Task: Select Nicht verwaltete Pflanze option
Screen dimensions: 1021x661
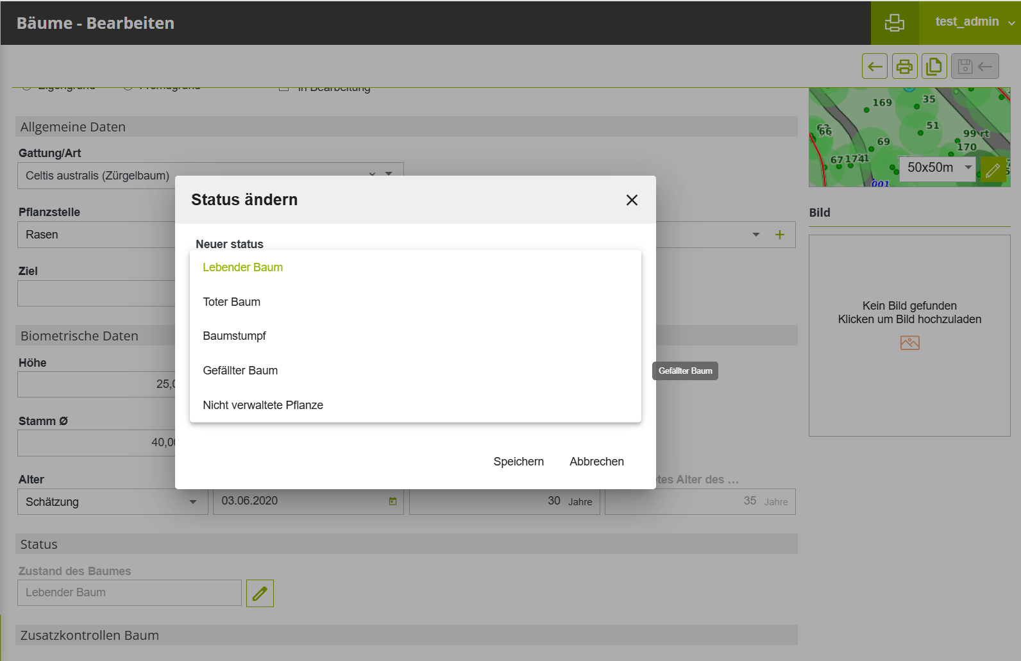Action: 263,405
